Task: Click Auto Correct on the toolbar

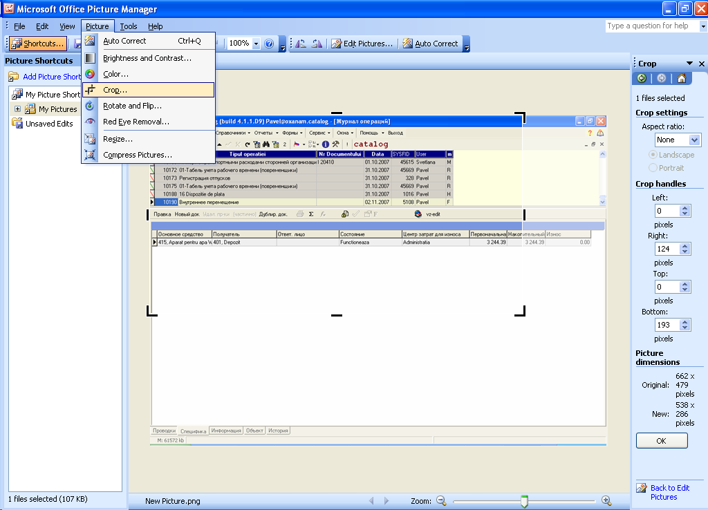Action: (x=430, y=44)
